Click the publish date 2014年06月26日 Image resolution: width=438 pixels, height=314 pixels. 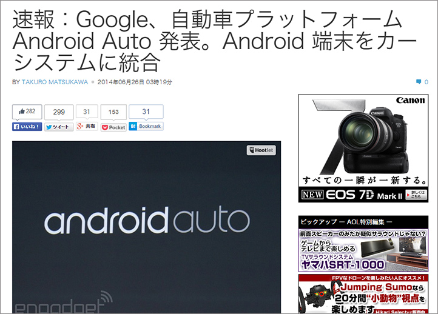coord(121,82)
